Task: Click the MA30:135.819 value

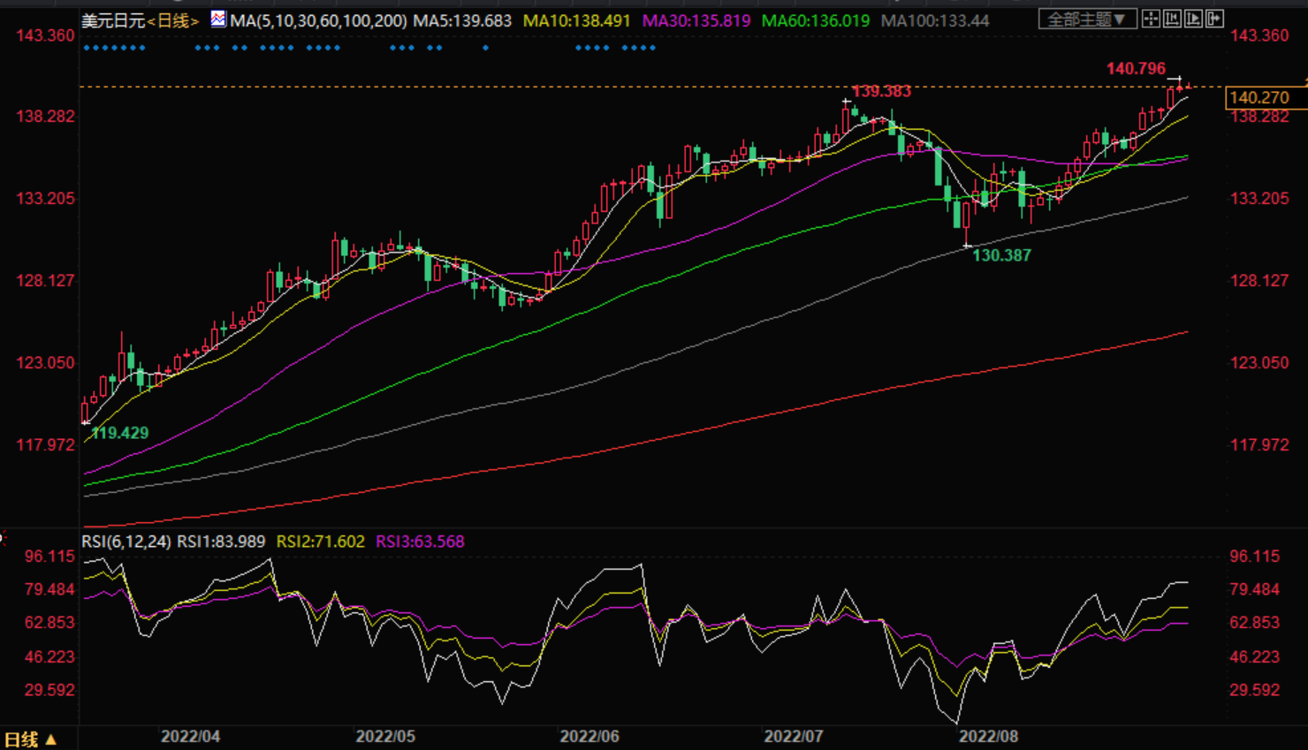Action: pyautogui.click(x=696, y=20)
